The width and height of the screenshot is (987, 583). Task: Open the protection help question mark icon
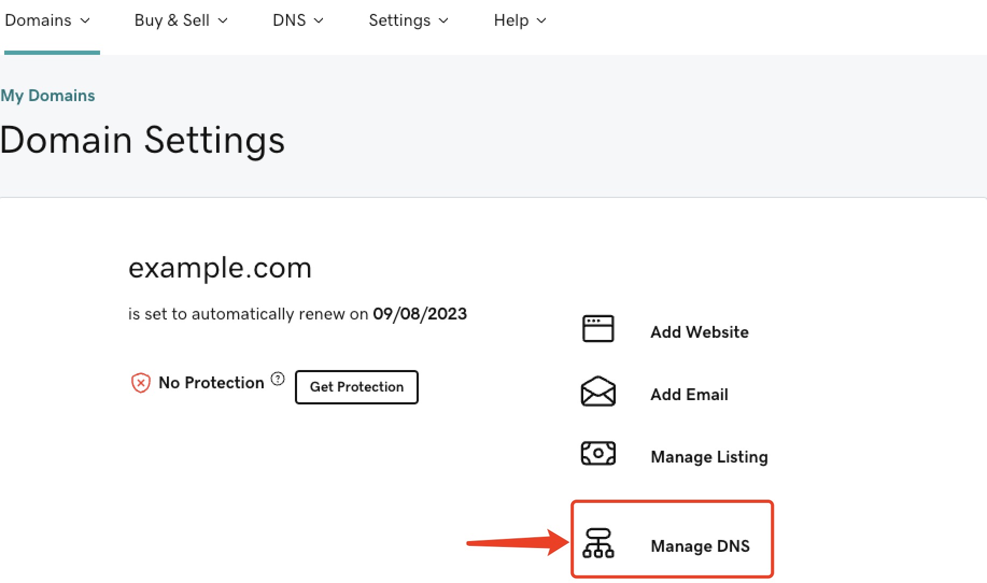[x=278, y=379]
